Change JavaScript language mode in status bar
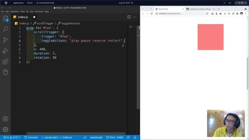Viewport: 249px width, 140px height. coord(96,137)
